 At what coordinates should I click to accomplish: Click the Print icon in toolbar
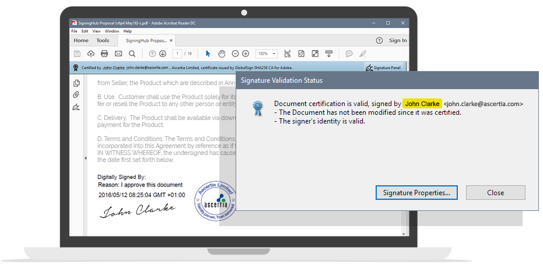(104, 54)
